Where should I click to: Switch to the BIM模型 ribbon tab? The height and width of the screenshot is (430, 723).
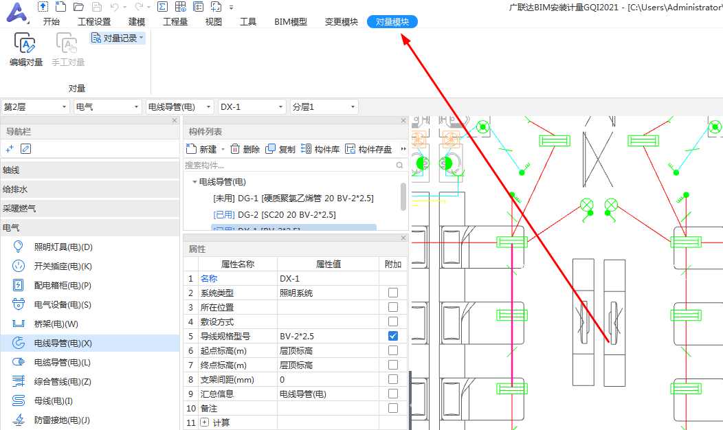coord(290,21)
